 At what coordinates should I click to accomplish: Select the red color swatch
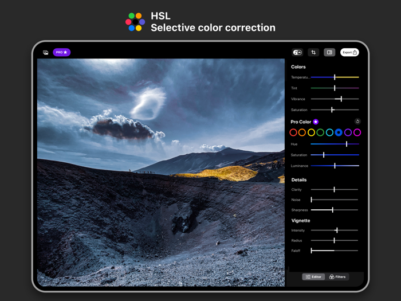293,132
